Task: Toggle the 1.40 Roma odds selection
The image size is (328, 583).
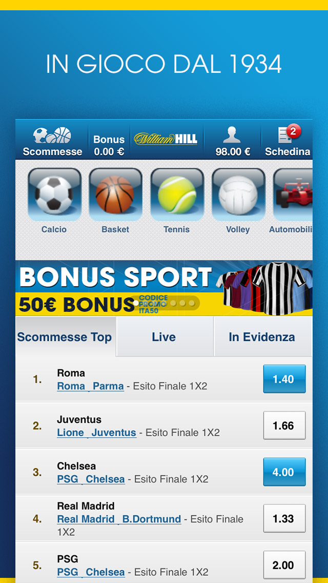Action: pos(284,379)
